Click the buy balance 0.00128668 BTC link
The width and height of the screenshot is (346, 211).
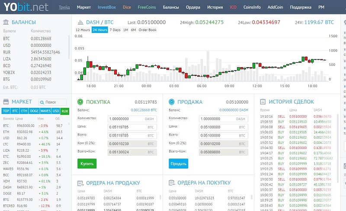pyautogui.click(x=144, y=110)
